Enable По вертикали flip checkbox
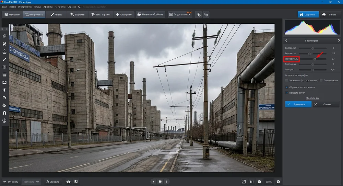Image resolution: width=343 pixels, height=186 pixels. click(x=321, y=80)
